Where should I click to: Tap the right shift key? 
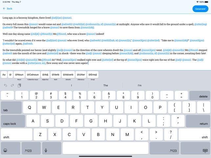pos(194,134)
